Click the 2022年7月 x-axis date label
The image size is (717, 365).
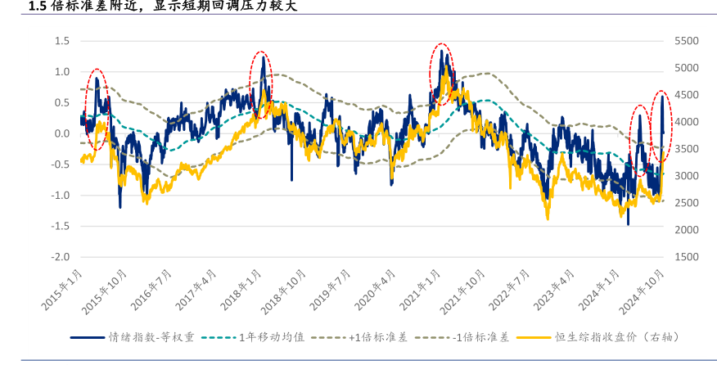click(x=512, y=291)
